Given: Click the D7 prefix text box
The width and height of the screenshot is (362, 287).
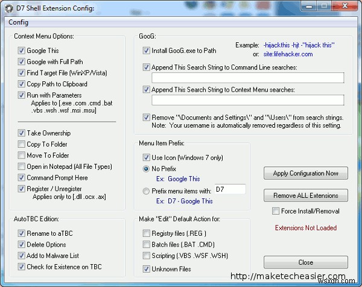Looking at the screenshot, I should (229, 190).
